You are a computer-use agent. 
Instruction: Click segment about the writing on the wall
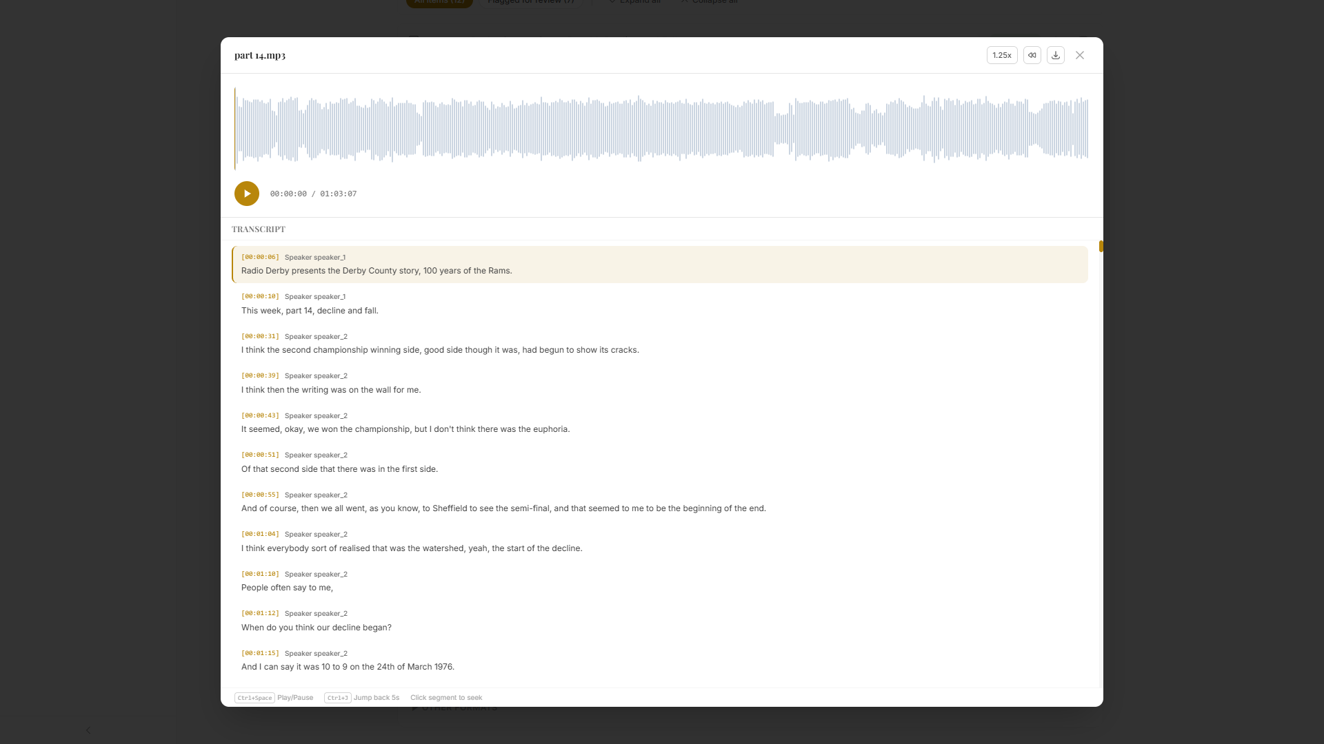pyautogui.click(x=659, y=383)
